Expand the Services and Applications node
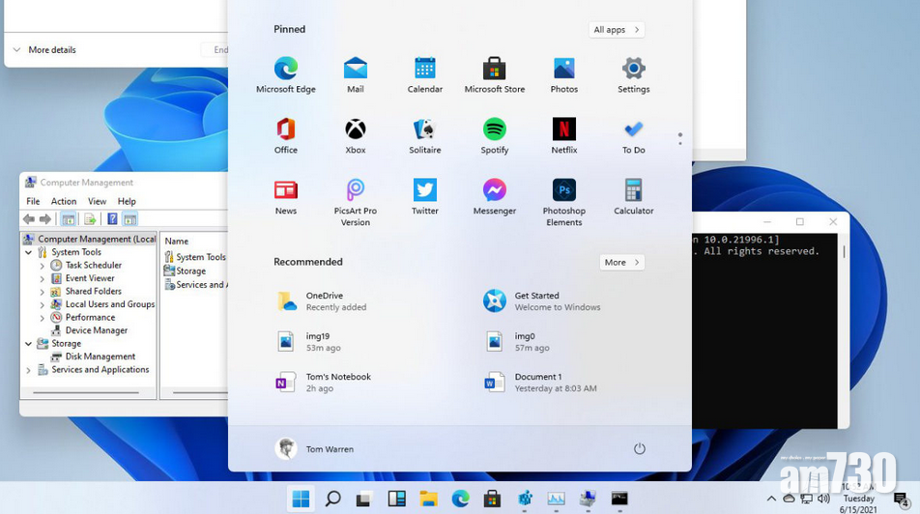Viewport: 920px width, 514px height. [x=28, y=370]
